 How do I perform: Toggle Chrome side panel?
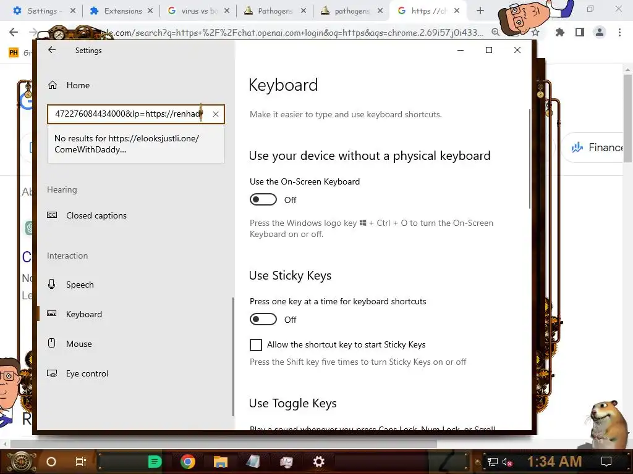[x=580, y=32]
